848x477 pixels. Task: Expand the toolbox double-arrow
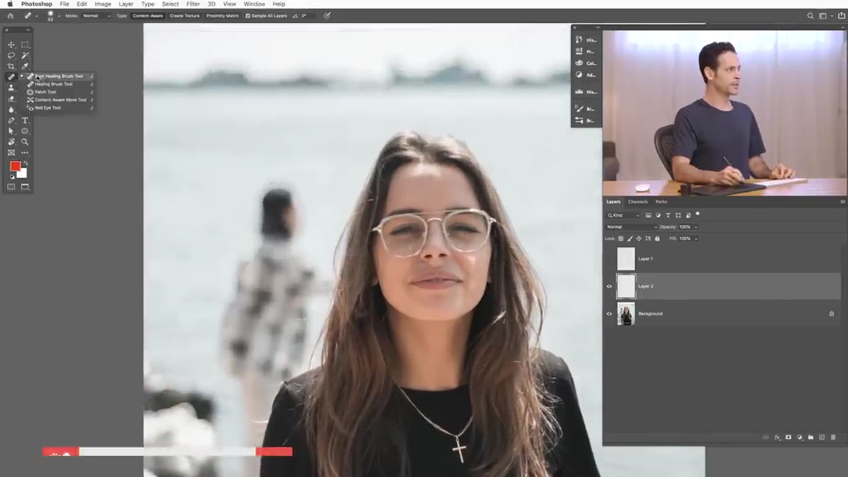click(x=28, y=30)
